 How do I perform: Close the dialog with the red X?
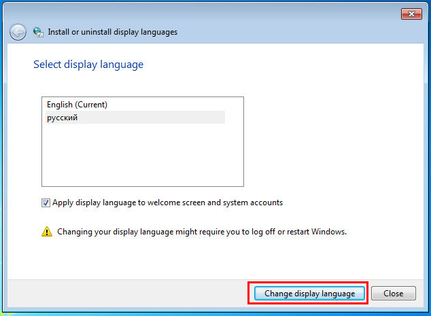tap(411, 14)
